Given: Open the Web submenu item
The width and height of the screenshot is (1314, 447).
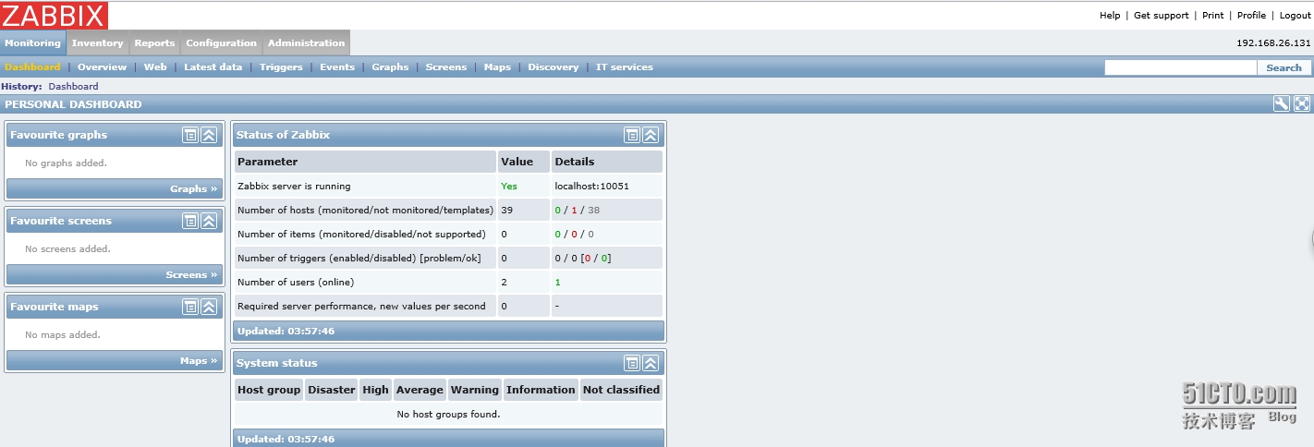Looking at the screenshot, I should tap(155, 67).
